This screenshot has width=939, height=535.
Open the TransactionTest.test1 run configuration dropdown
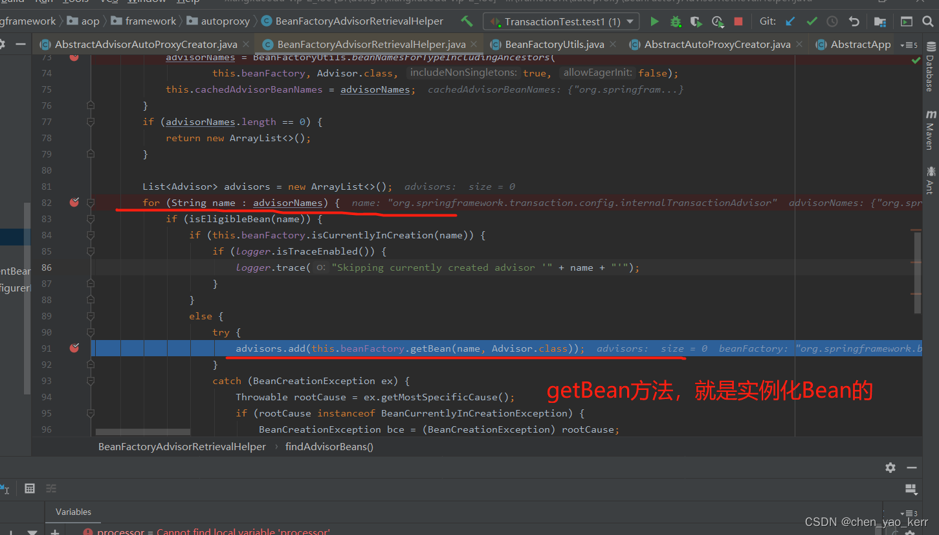tap(561, 21)
